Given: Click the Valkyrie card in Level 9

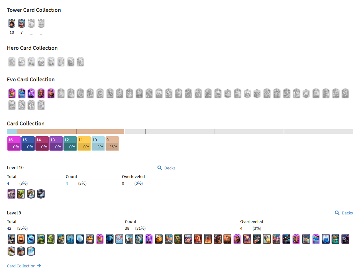Looking at the screenshot, I should point(198,239).
